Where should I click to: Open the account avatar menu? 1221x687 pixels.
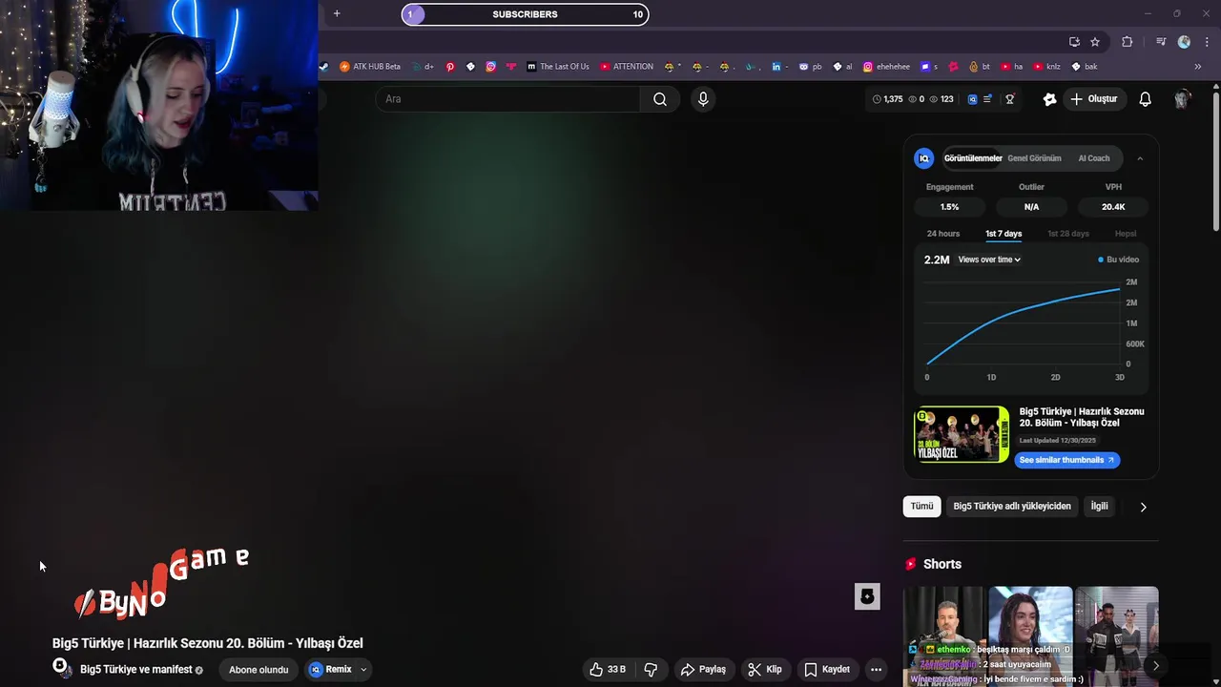pyautogui.click(x=1183, y=99)
